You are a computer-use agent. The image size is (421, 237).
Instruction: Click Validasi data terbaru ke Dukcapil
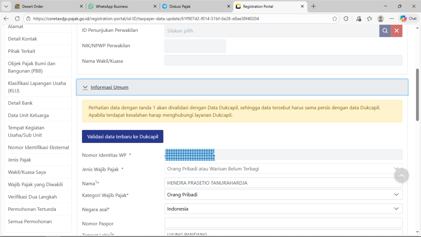pyautogui.click(x=123, y=136)
